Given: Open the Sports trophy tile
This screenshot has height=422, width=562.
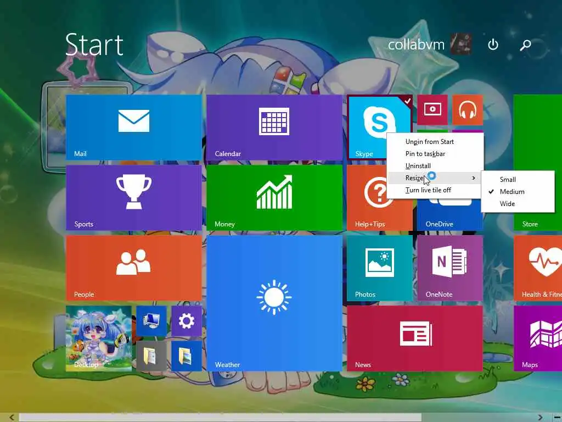Looking at the screenshot, I should tap(134, 197).
